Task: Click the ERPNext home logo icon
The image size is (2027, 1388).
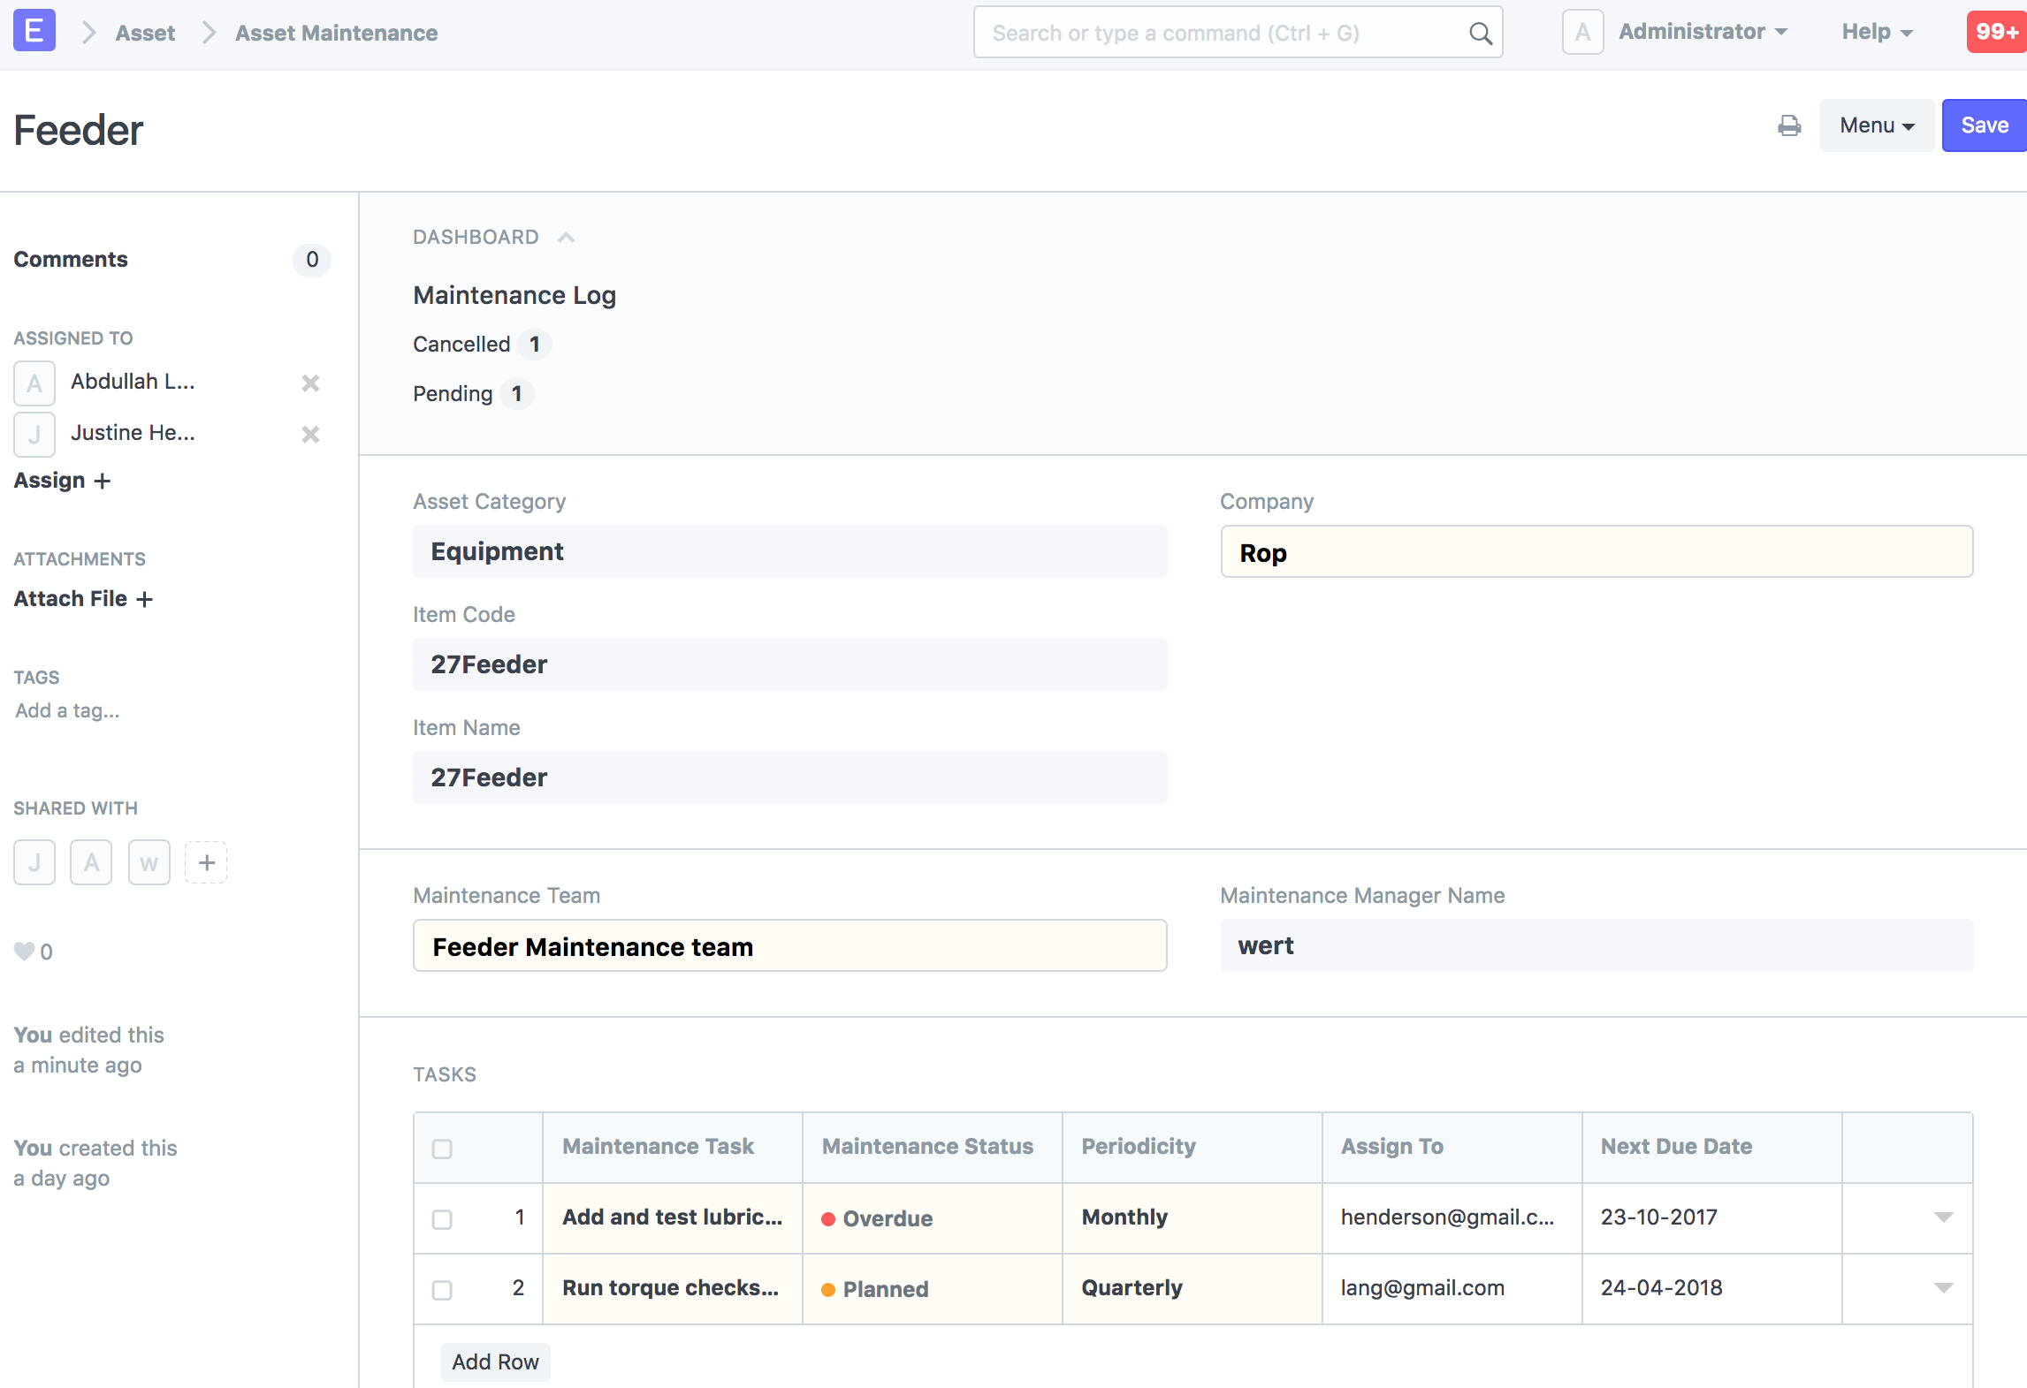Action: point(34,31)
